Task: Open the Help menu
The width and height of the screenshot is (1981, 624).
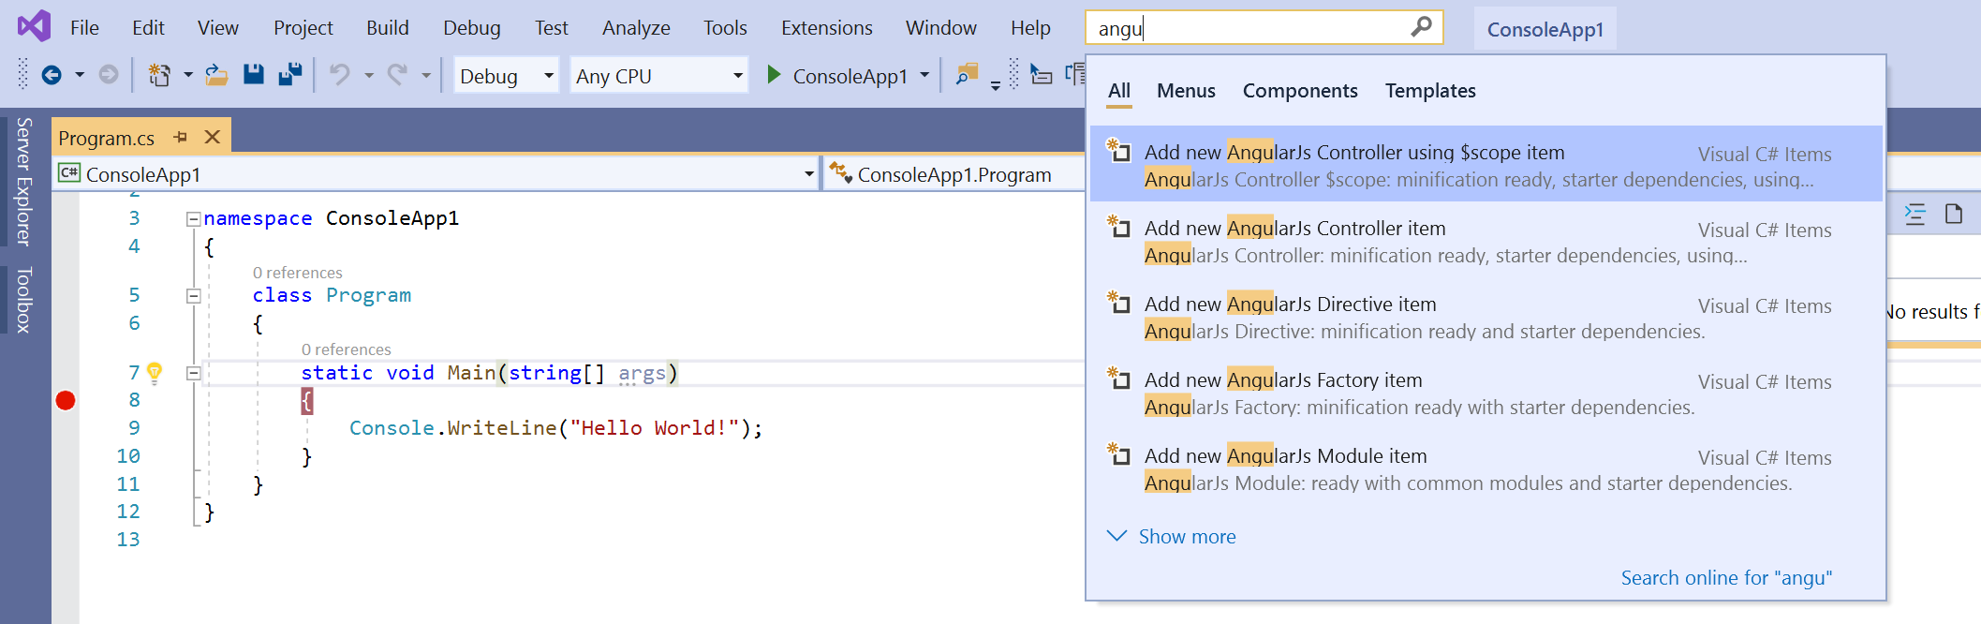Action: (x=1030, y=28)
